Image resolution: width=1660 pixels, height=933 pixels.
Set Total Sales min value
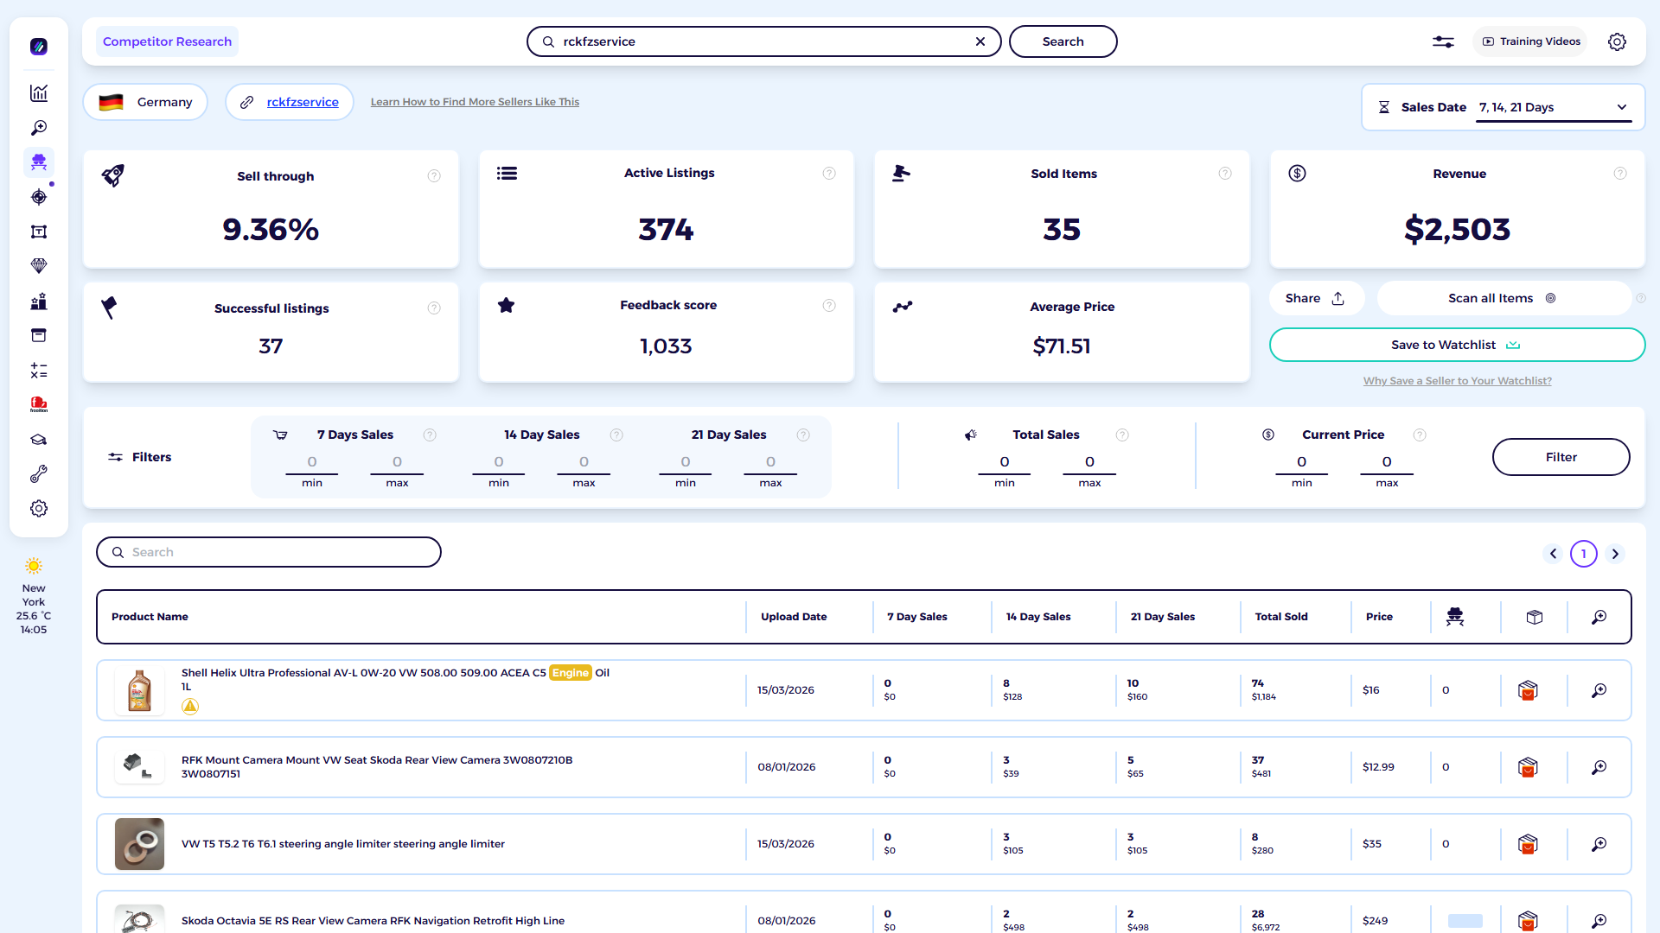[1005, 462]
